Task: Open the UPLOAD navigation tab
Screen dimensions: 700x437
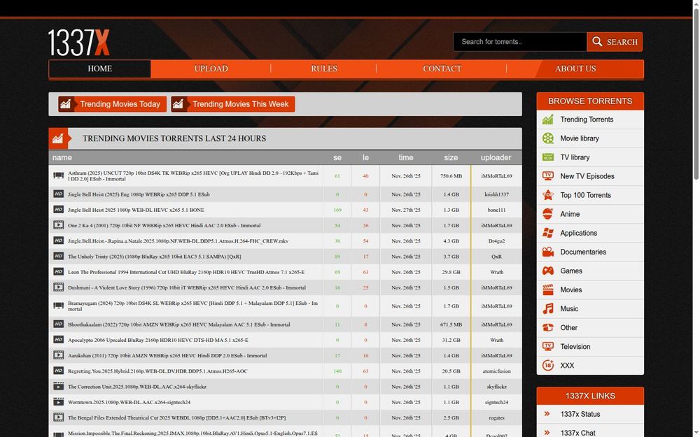Action: pos(211,69)
